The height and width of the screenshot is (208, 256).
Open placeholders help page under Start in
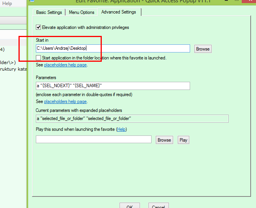(x=65, y=65)
